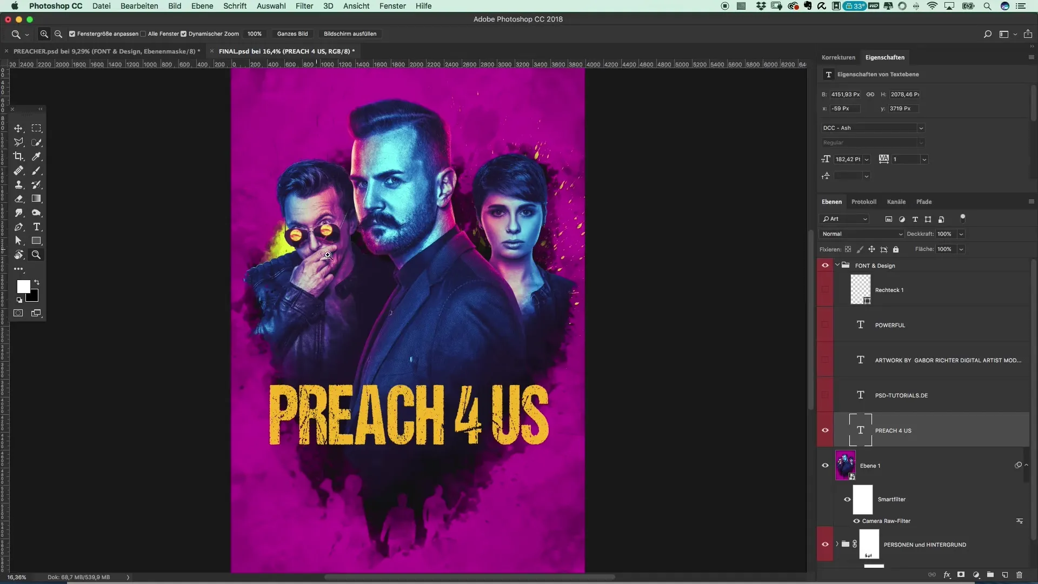Open the DCC - Ash font dropdown
This screenshot has height=584, width=1038.
pyautogui.click(x=921, y=128)
